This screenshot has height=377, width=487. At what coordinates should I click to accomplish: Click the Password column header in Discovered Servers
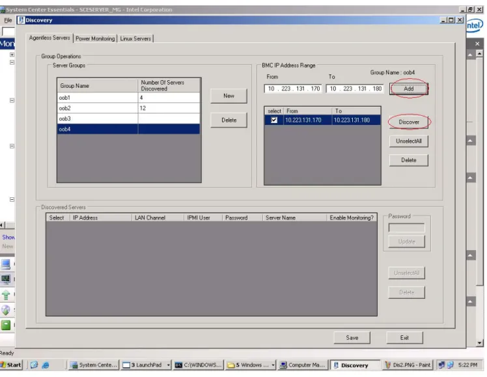click(242, 217)
